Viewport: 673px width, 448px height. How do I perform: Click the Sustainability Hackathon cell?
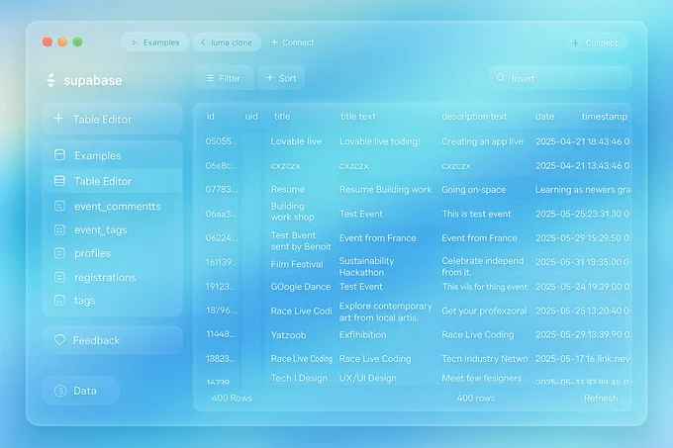pyautogui.click(x=366, y=266)
